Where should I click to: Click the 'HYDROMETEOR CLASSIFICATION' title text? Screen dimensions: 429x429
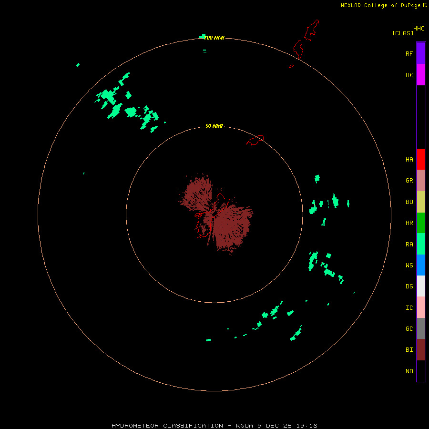point(167,426)
